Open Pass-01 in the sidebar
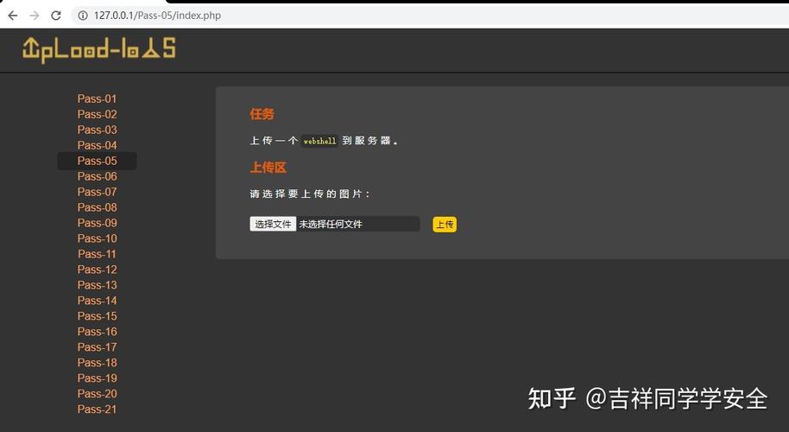Viewport: 789px width, 432px height. coord(98,98)
